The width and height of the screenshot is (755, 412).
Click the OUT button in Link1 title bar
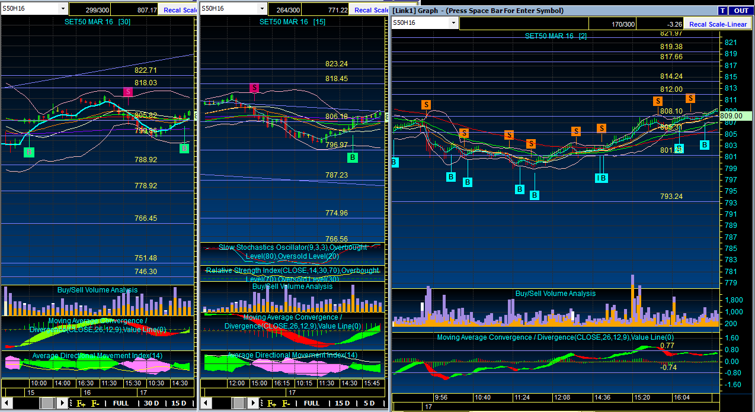click(741, 11)
